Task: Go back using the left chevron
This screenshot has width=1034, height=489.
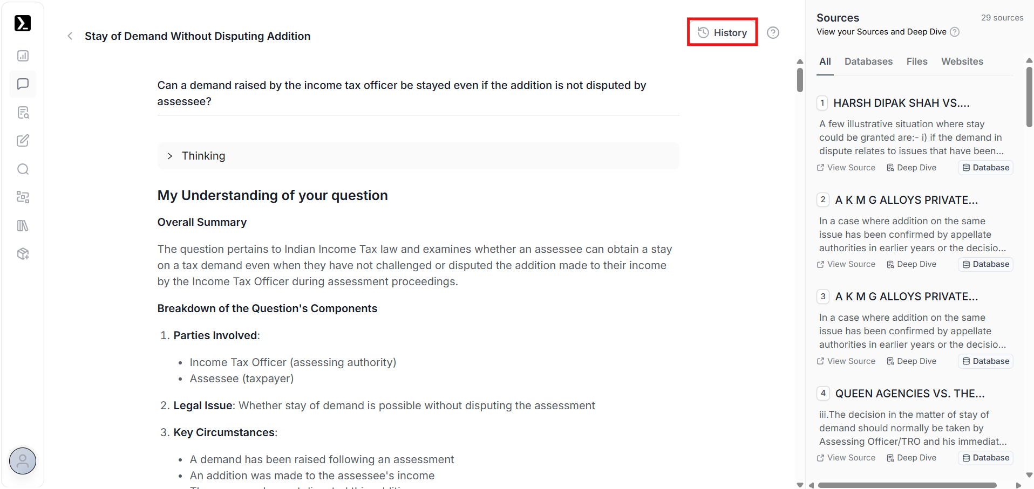Action: pos(70,36)
